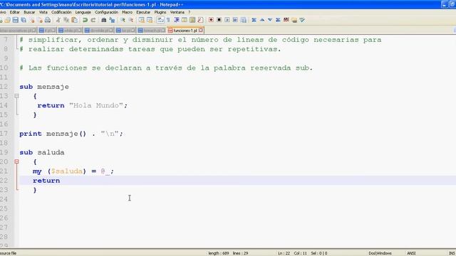456x256 pixels.
Task: Click the Replace toolbar icon
Action: point(112,20)
